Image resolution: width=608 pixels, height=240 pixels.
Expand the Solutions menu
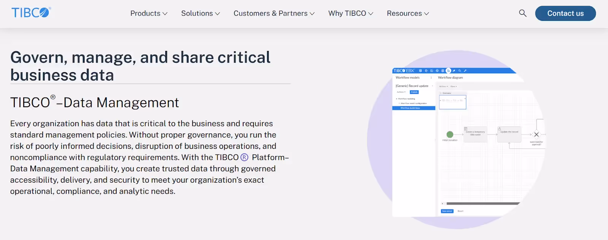[x=201, y=13]
